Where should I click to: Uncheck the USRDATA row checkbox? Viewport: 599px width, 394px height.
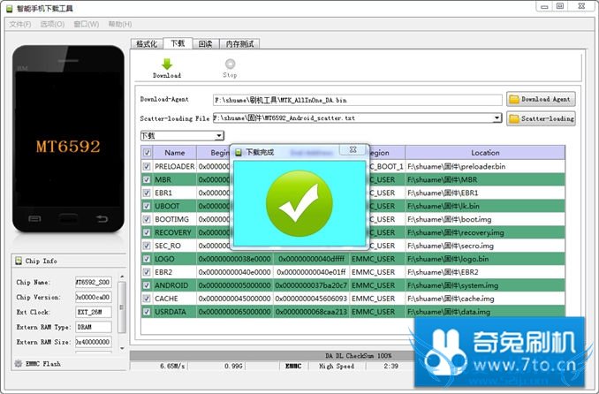[147, 312]
